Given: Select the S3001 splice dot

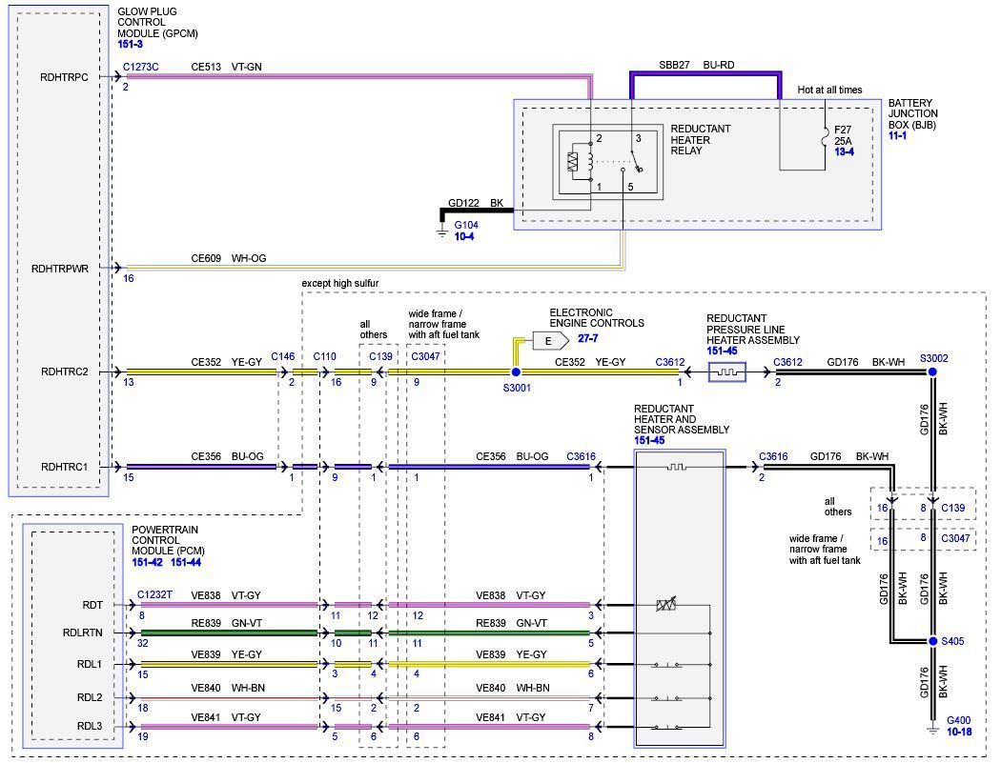Looking at the screenshot, I should [516, 373].
